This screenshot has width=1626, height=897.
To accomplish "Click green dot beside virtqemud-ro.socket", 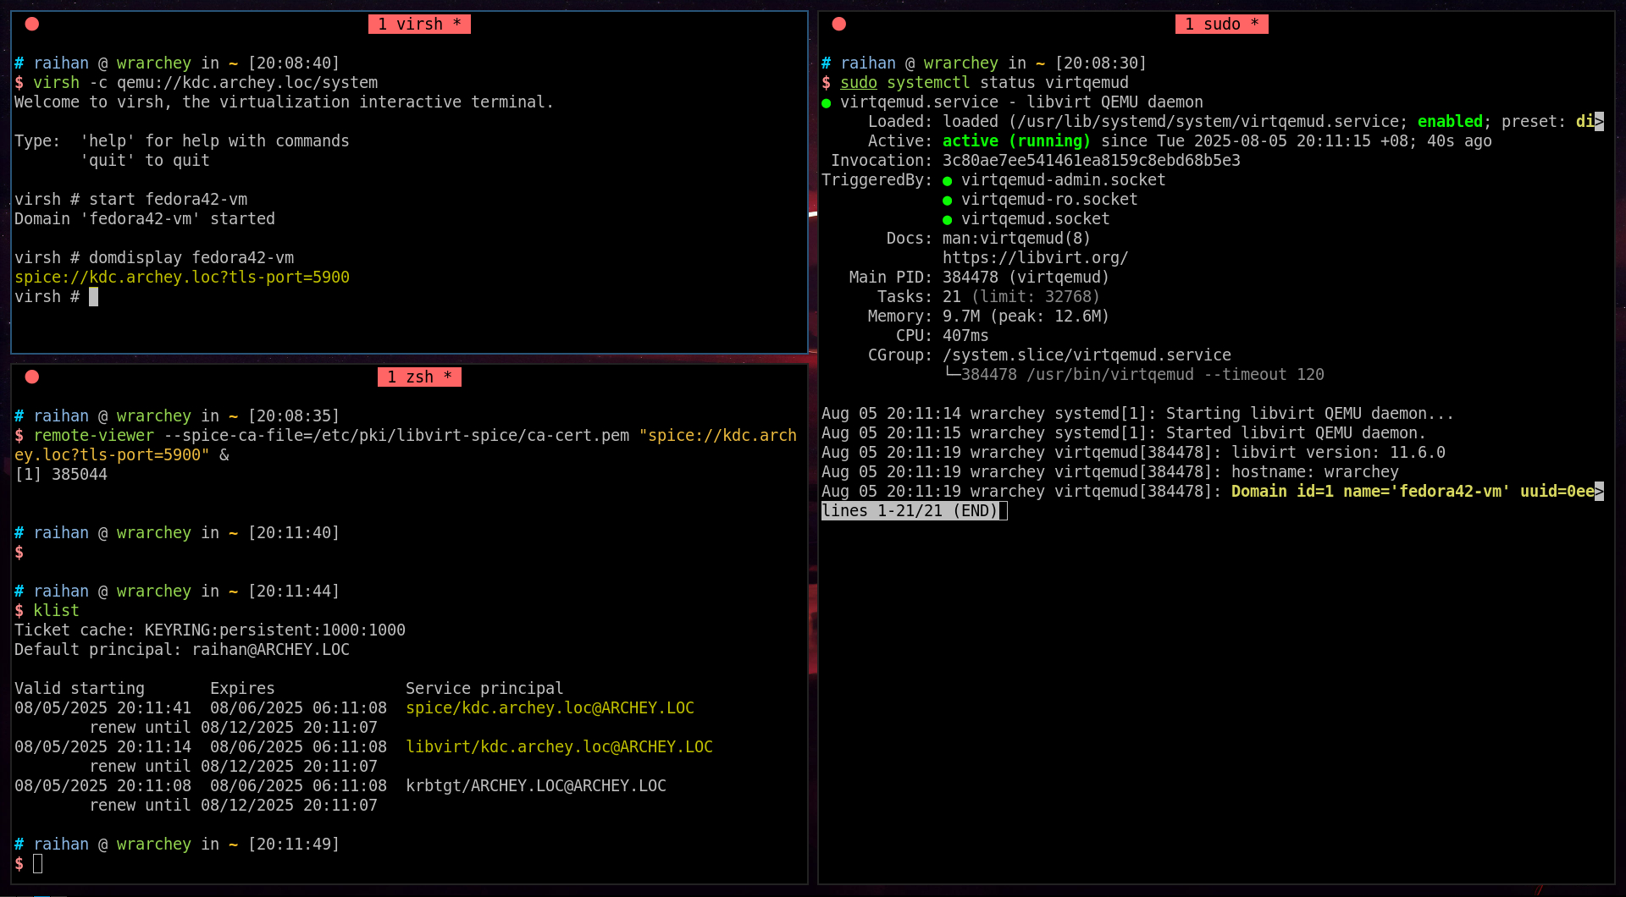I will point(948,201).
